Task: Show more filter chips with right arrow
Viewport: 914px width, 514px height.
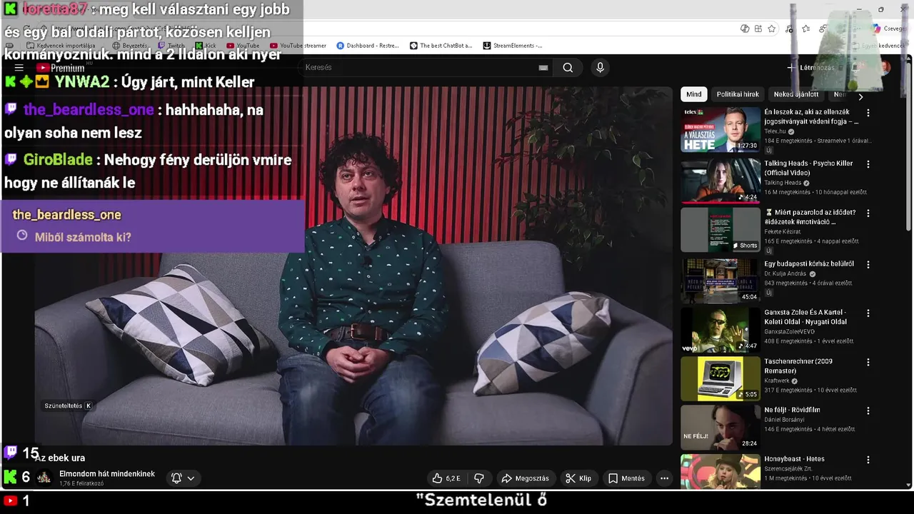Action: pos(860,96)
